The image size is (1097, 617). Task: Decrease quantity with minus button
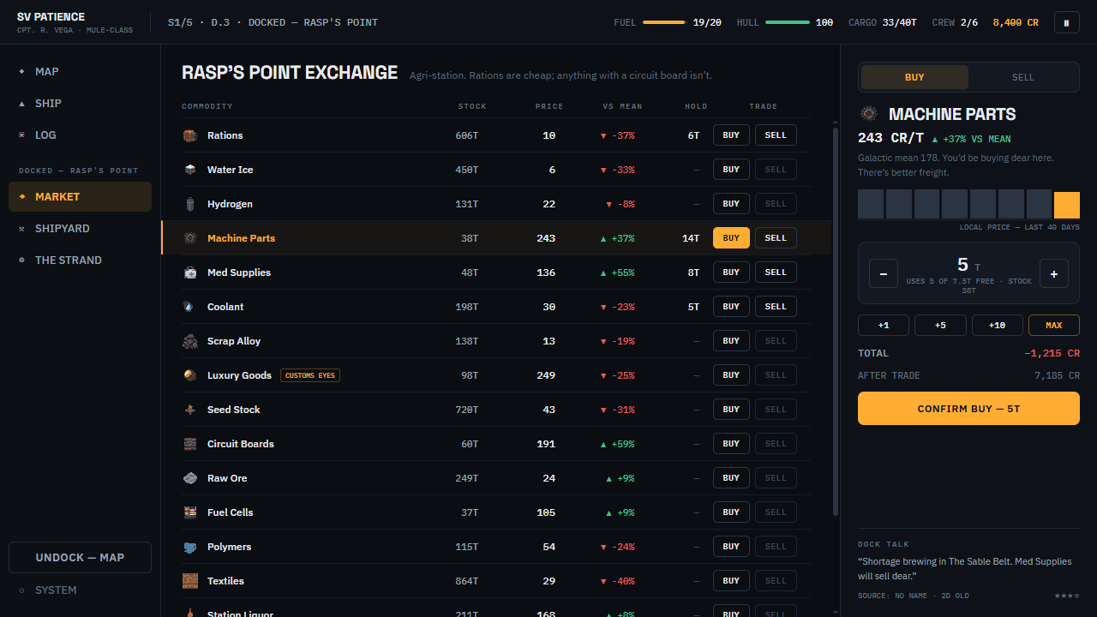pos(884,273)
